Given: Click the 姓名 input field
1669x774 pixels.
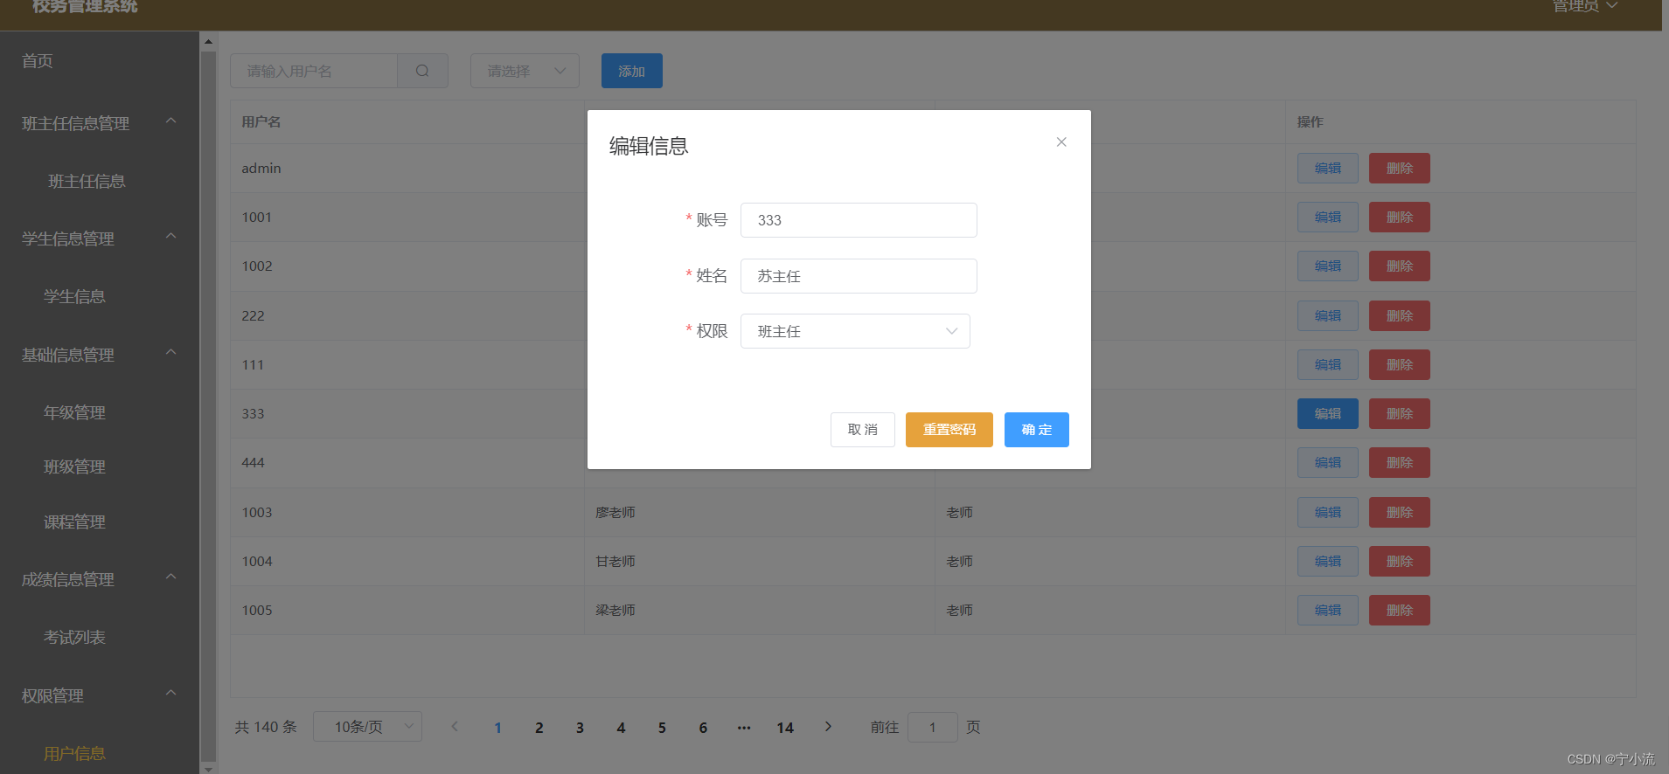Looking at the screenshot, I should click(x=859, y=276).
